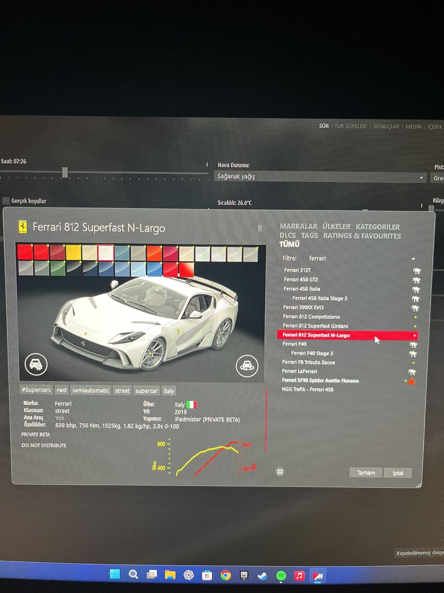
Task: Open the rotating showroom view icon
Action: click(247, 366)
